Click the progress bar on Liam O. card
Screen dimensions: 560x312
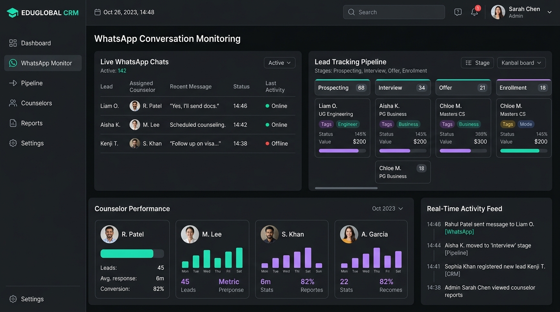point(342,151)
